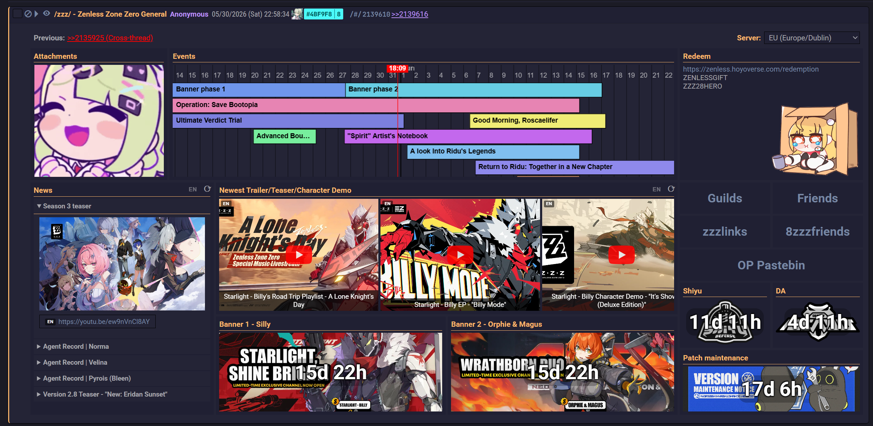Image resolution: width=873 pixels, height=426 pixels.
Task: Click the poster's flag avatar icon
Action: 297,14
